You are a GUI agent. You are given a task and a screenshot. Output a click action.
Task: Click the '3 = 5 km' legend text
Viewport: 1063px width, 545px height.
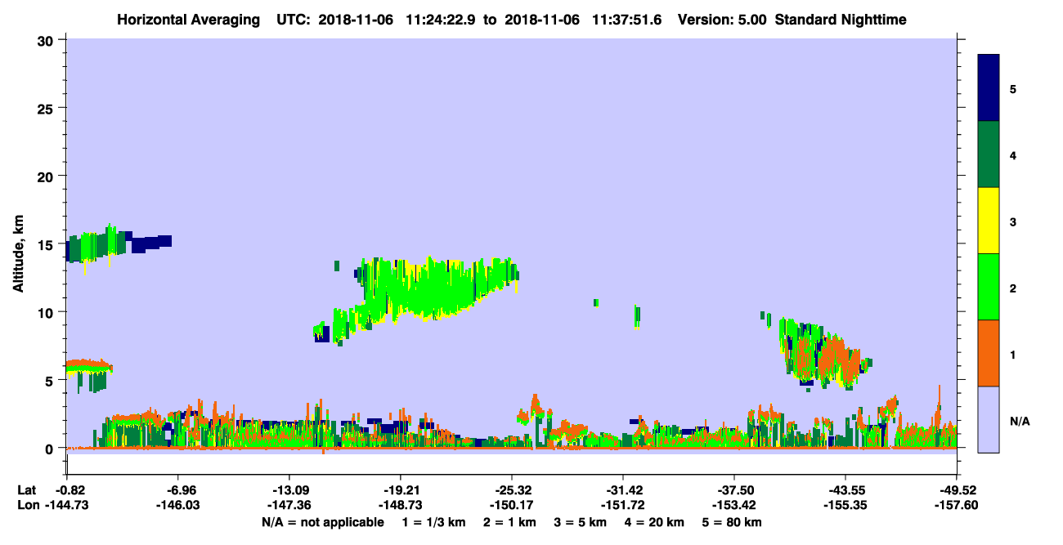[580, 522]
